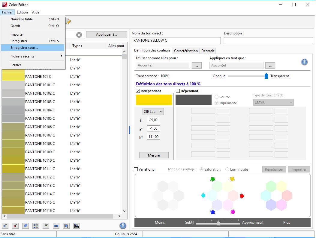The width and height of the screenshot is (316, 238).
Task: Choose Importer from the Fichier menu
Action: [x=33, y=34]
